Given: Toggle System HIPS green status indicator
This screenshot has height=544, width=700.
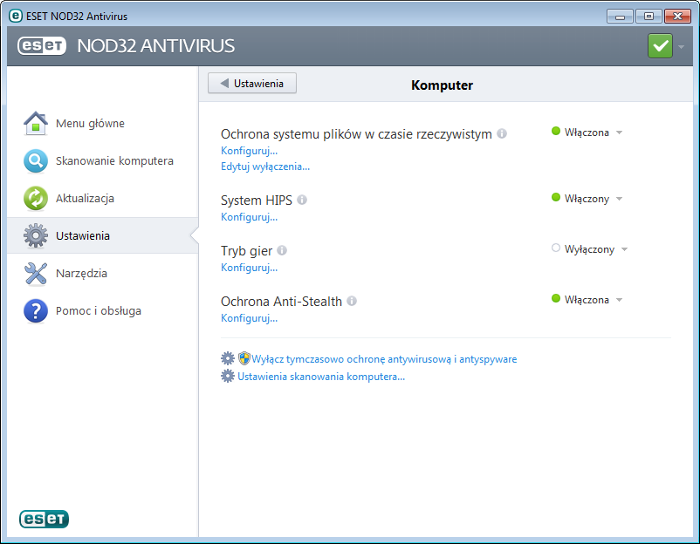Looking at the screenshot, I should [556, 197].
